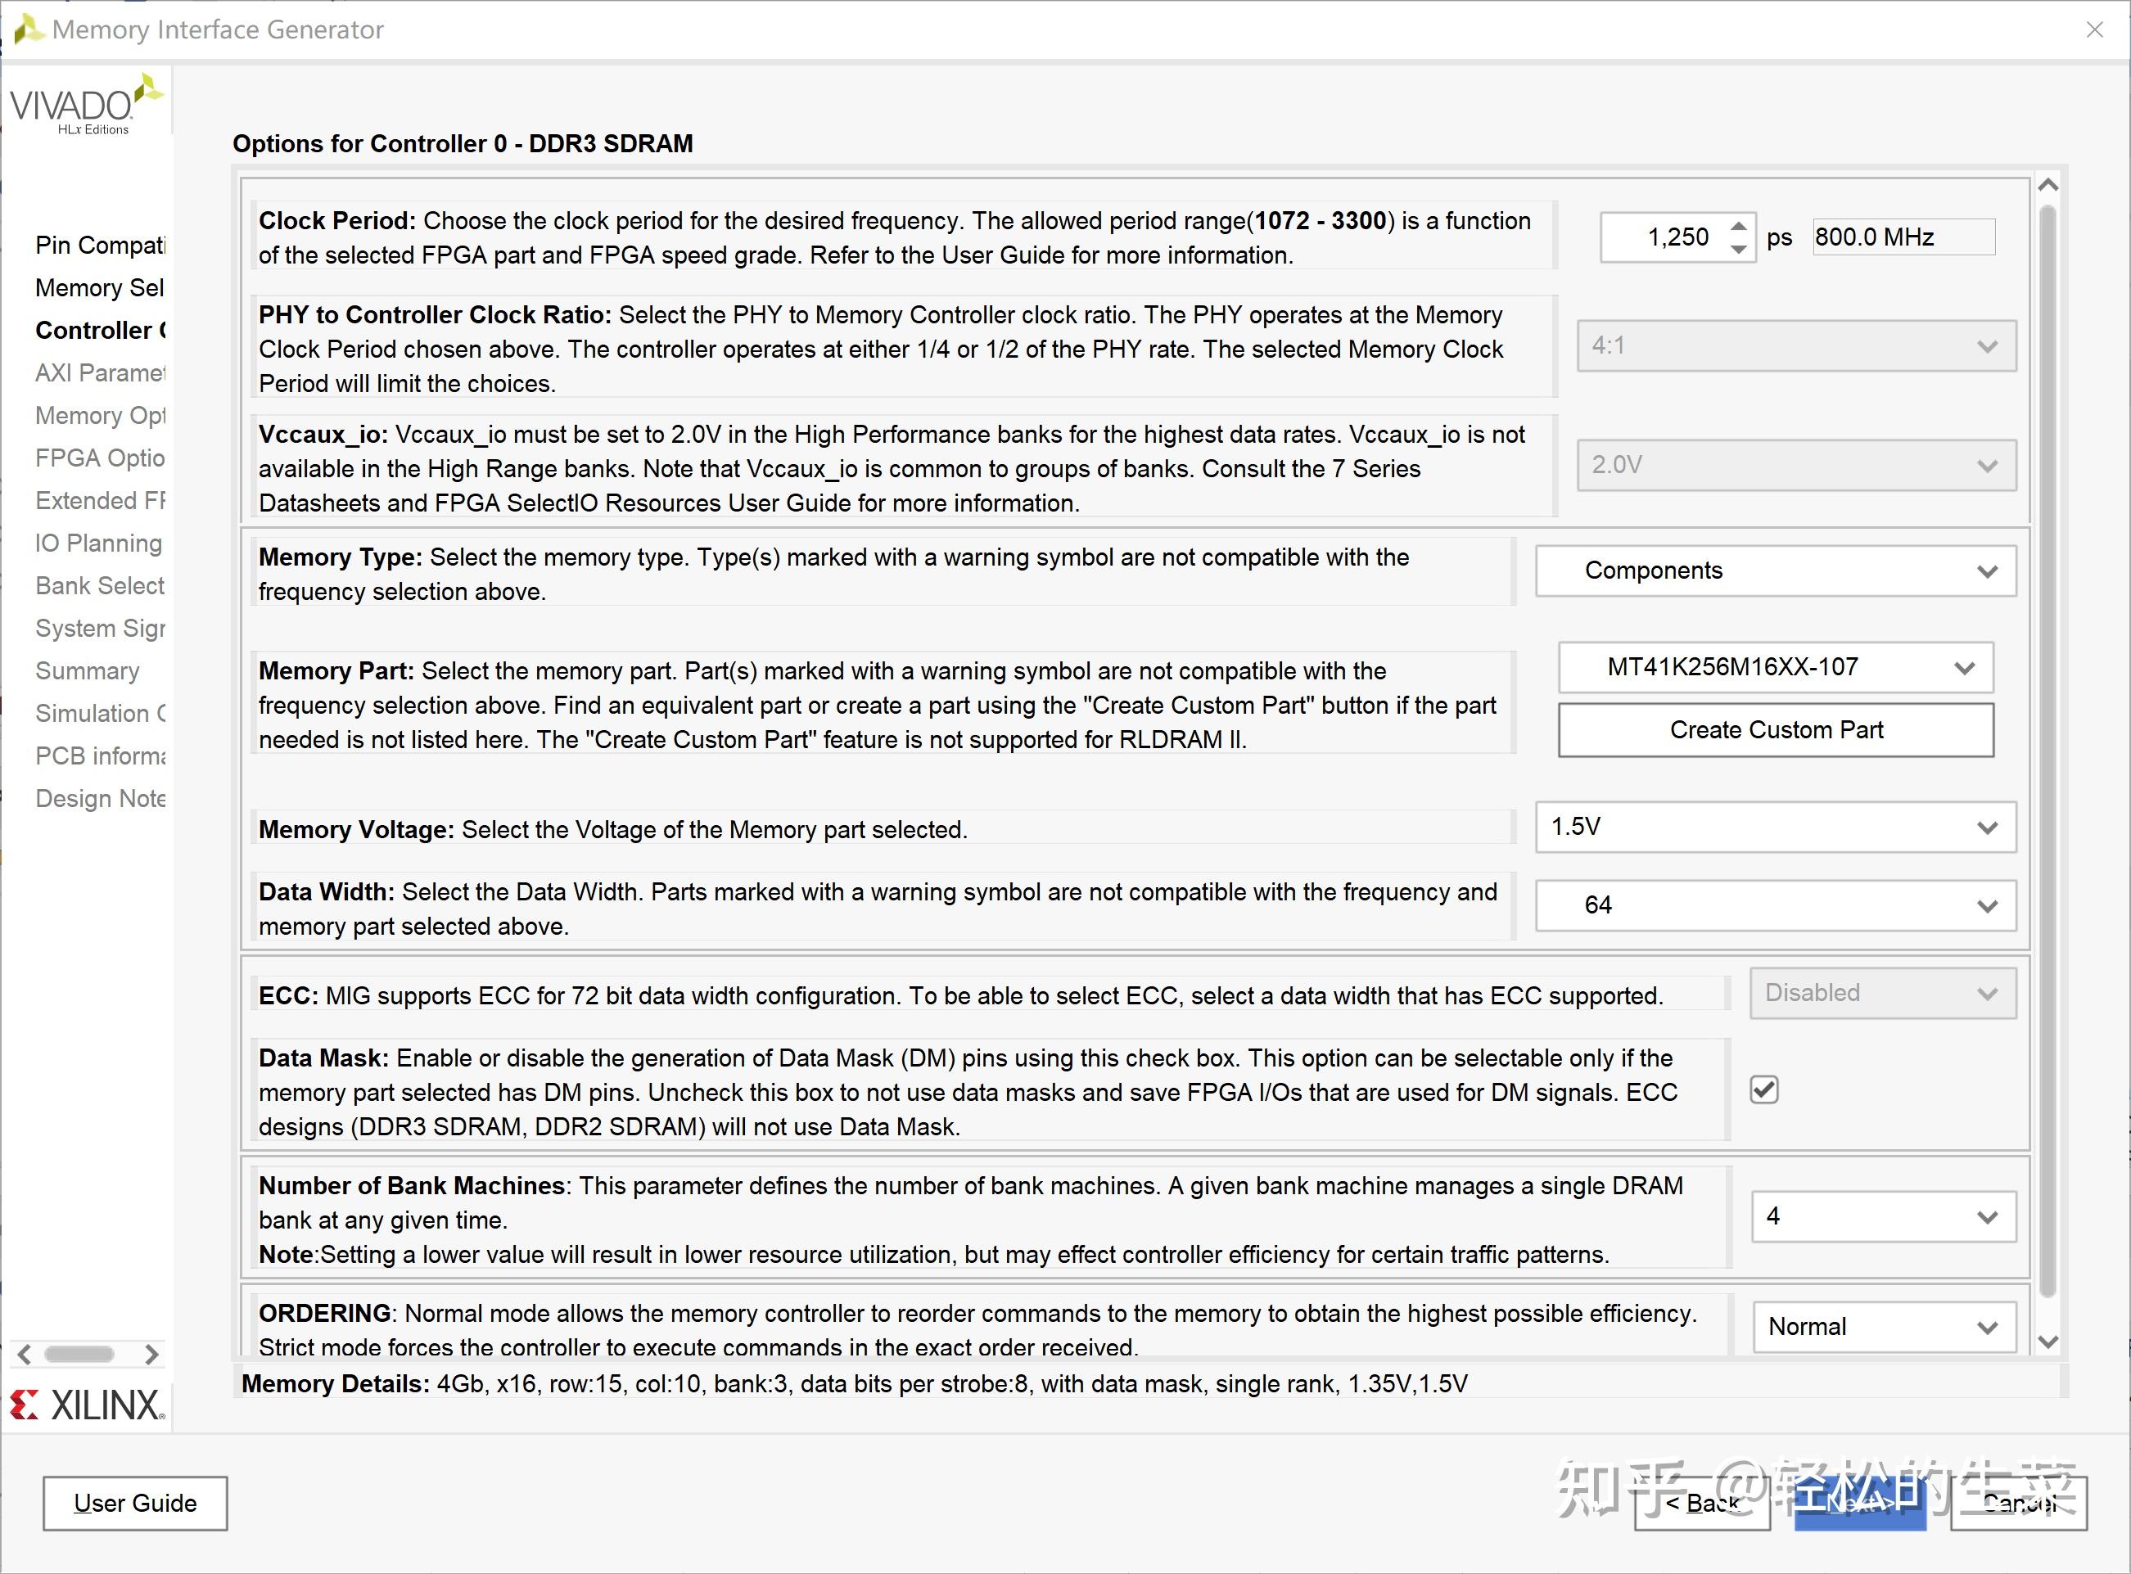Select the Controller Options step in sidebar
The image size is (2131, 1574).
[100, 331]
